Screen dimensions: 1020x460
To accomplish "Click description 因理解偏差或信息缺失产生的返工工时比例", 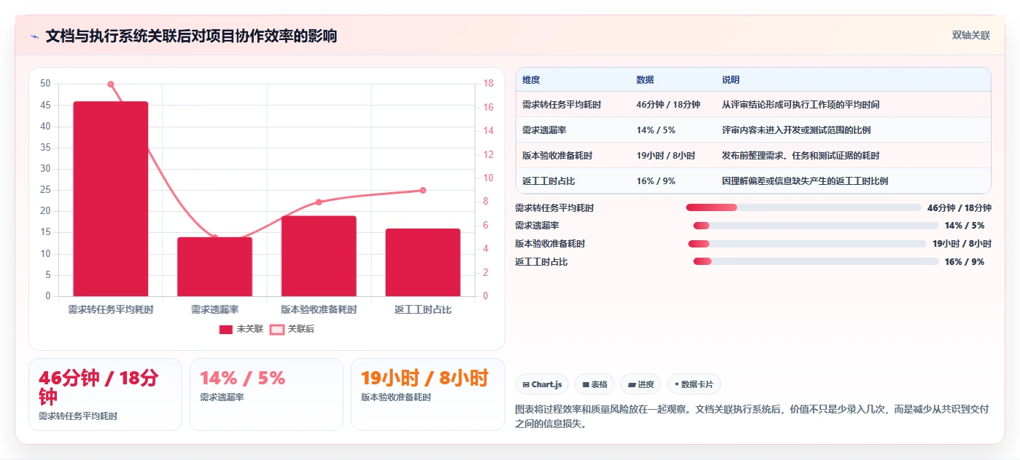I will (805, 181).
